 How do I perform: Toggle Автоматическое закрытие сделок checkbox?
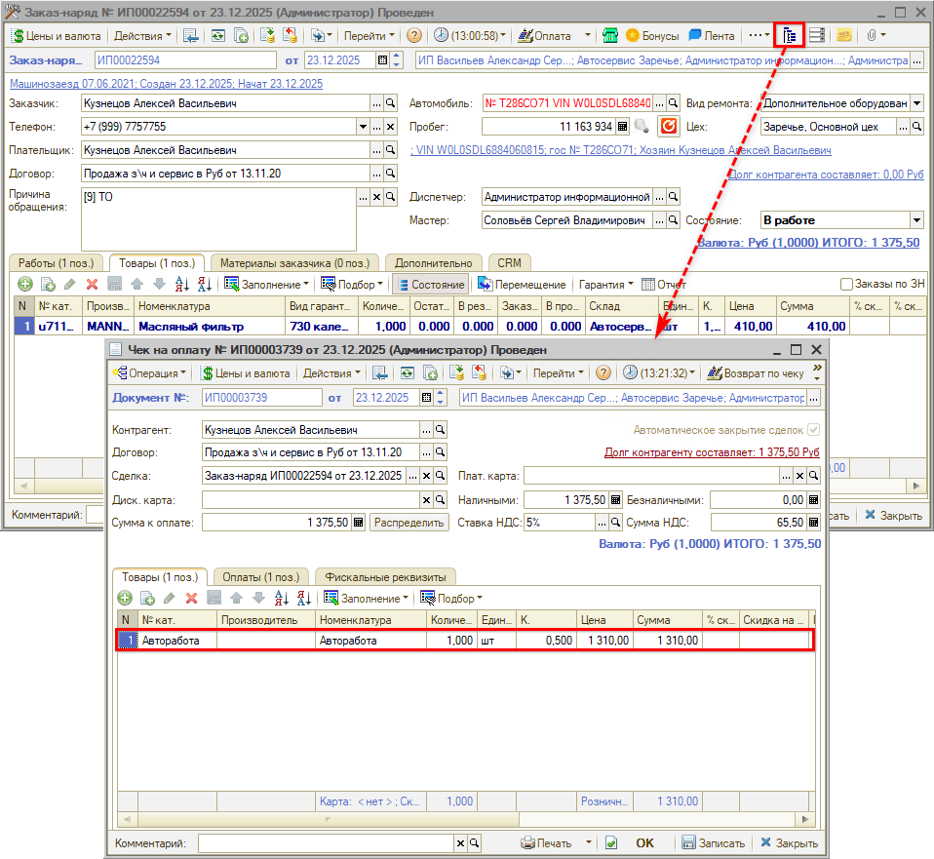813,430
